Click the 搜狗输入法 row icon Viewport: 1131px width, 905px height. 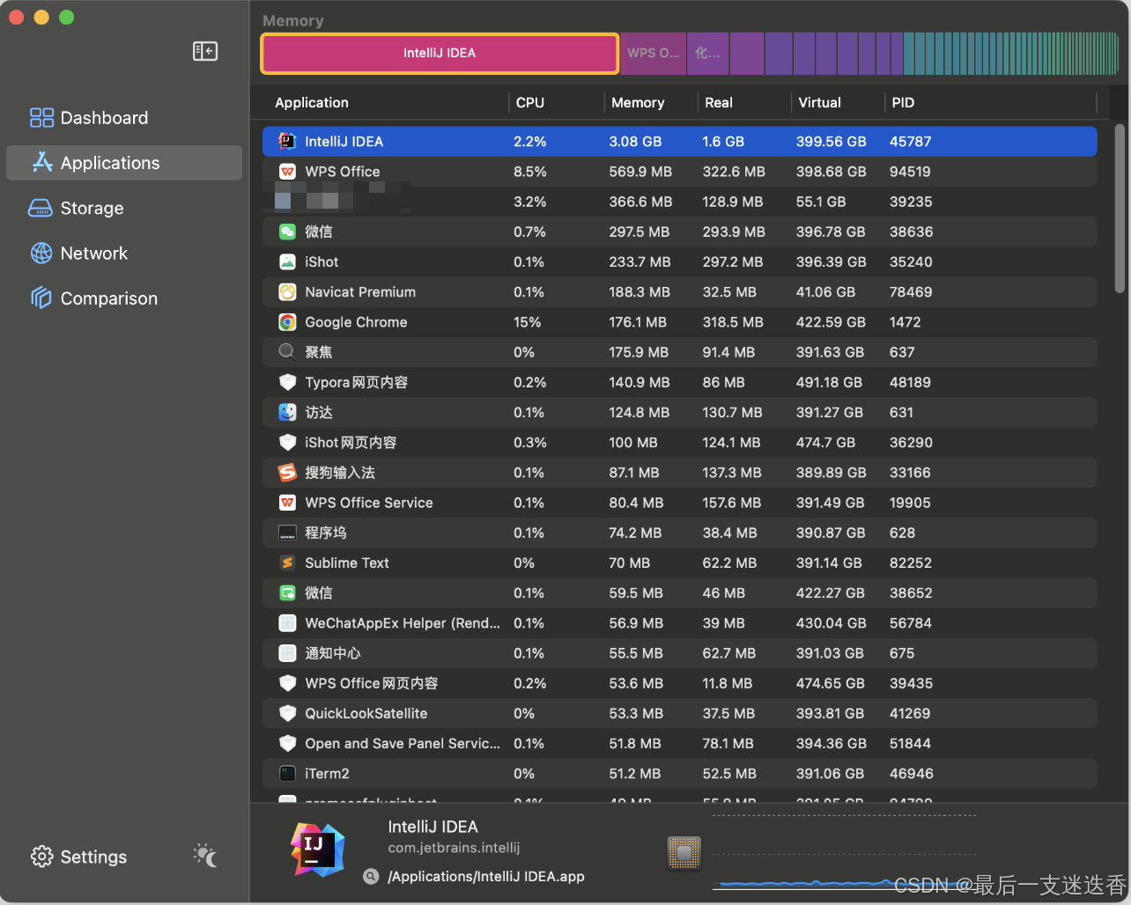coord(287,473)
